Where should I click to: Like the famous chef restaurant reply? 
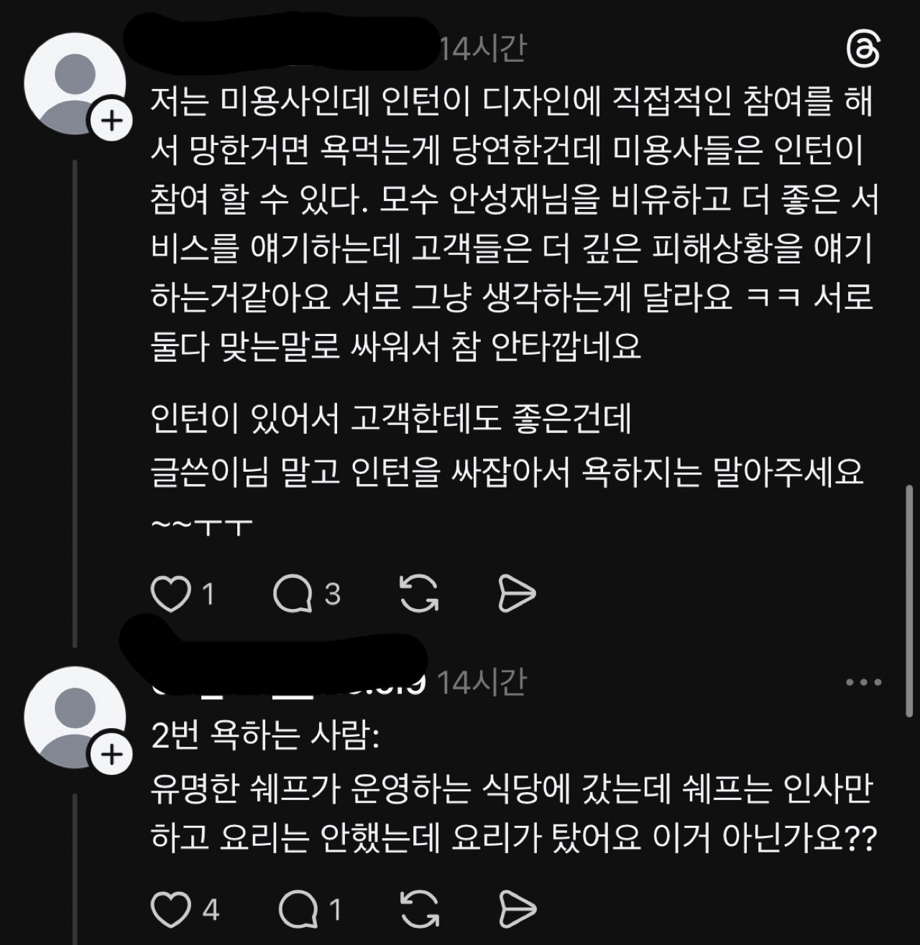click(x=170, y=910)
